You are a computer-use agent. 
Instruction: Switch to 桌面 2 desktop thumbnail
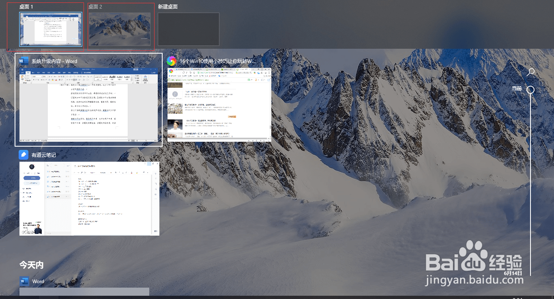coord(120,29)
